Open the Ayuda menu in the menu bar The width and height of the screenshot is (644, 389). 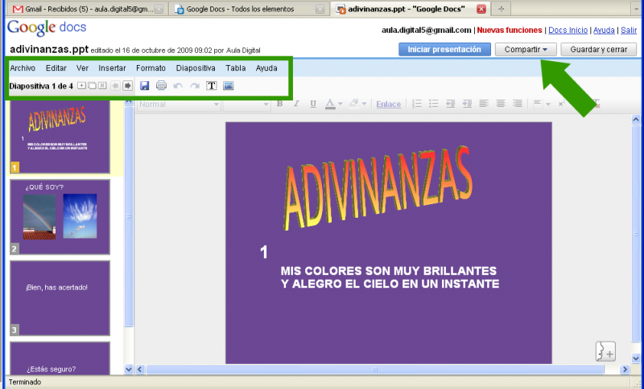[266, 68]
